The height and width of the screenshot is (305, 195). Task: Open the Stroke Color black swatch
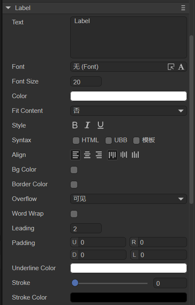tap(129, 297)
